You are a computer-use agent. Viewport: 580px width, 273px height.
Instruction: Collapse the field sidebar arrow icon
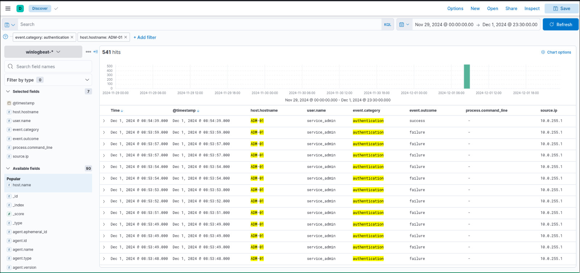pos(96,52)
